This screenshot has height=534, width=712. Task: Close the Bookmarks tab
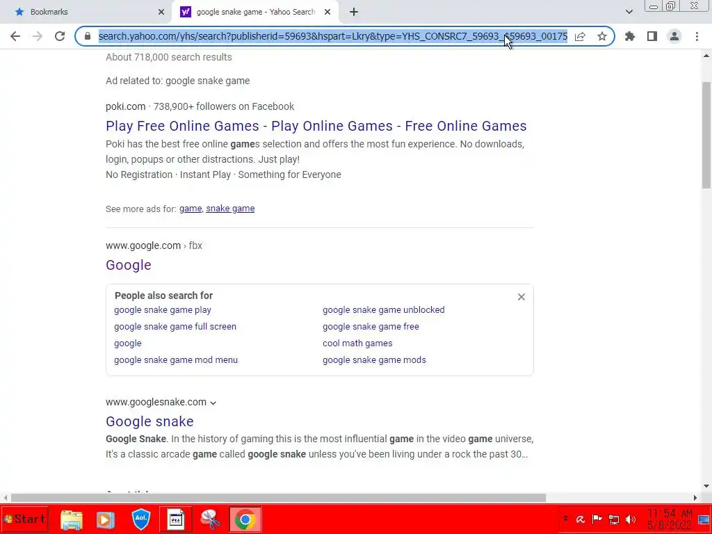pyautogui.click(x=161, y=12)
